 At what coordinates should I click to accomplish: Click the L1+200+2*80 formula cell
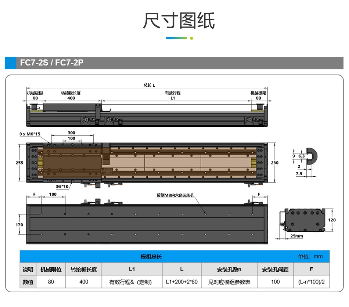[x=181, y=282]
